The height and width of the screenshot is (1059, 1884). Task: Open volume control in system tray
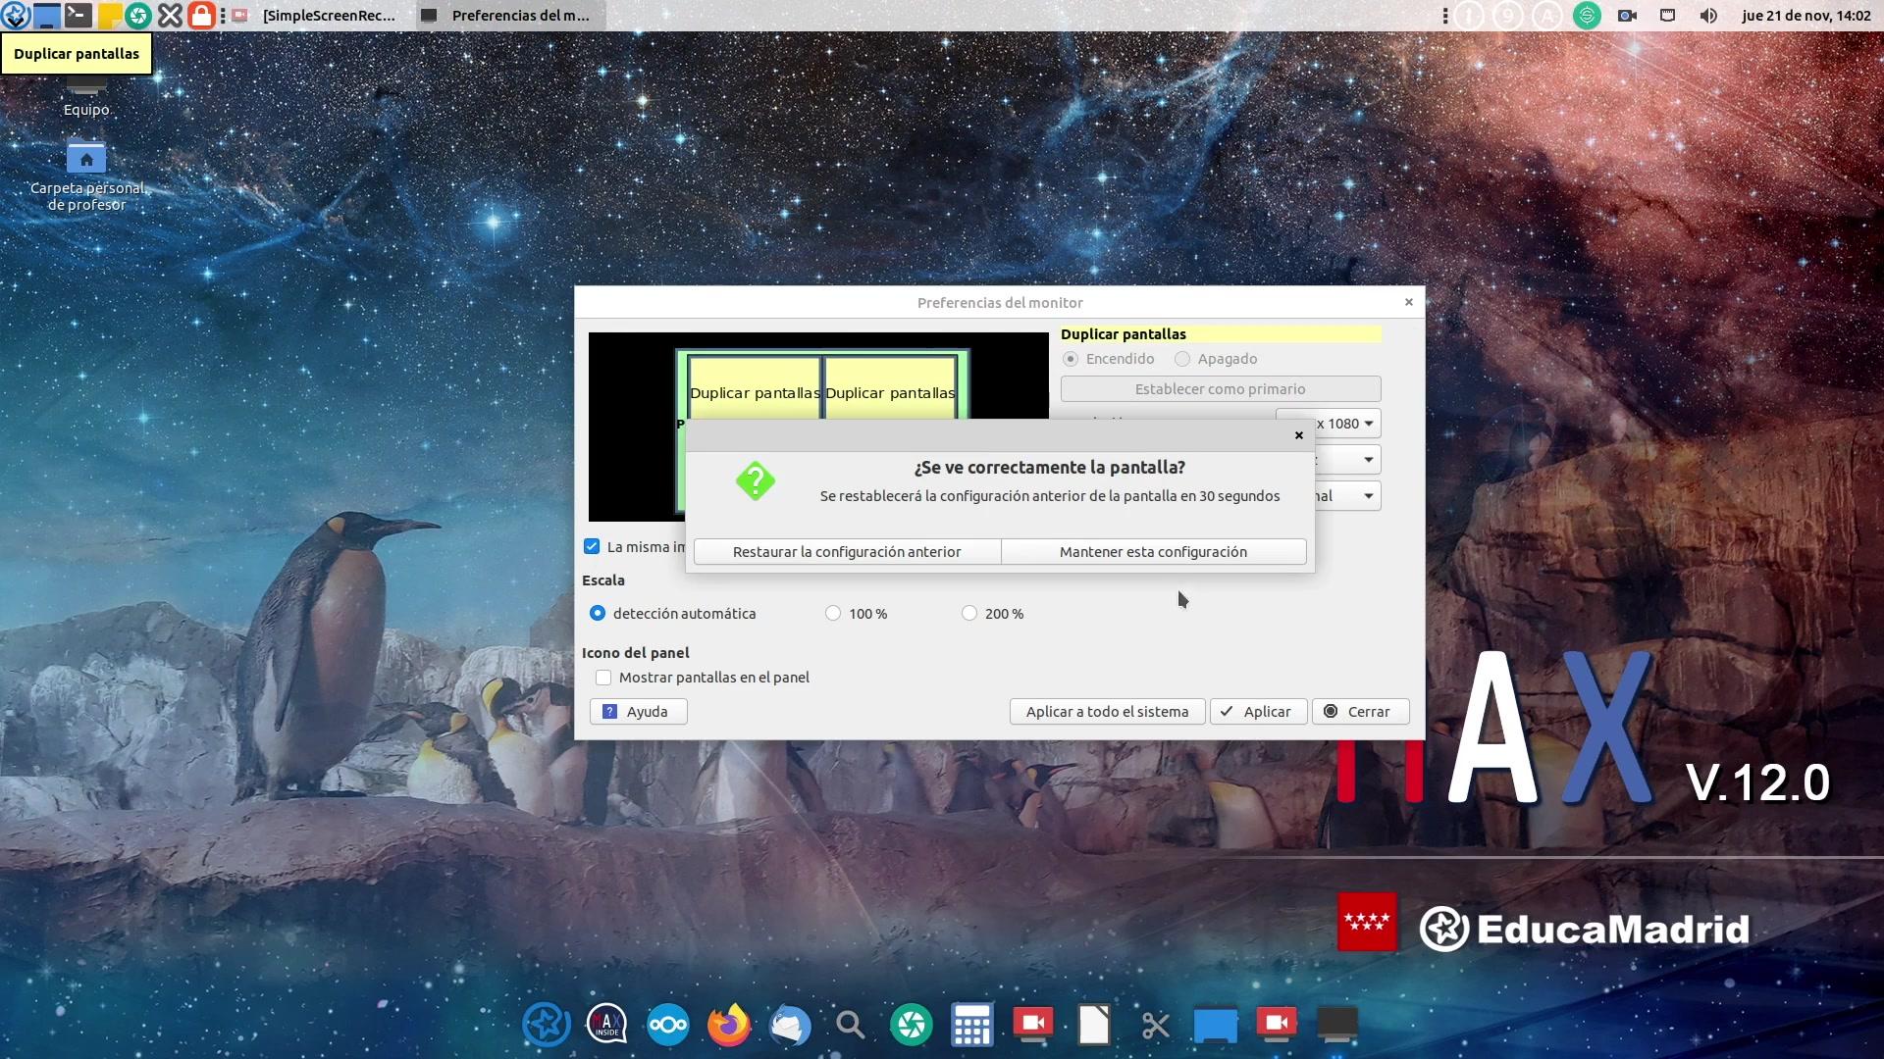point(1708,15)
